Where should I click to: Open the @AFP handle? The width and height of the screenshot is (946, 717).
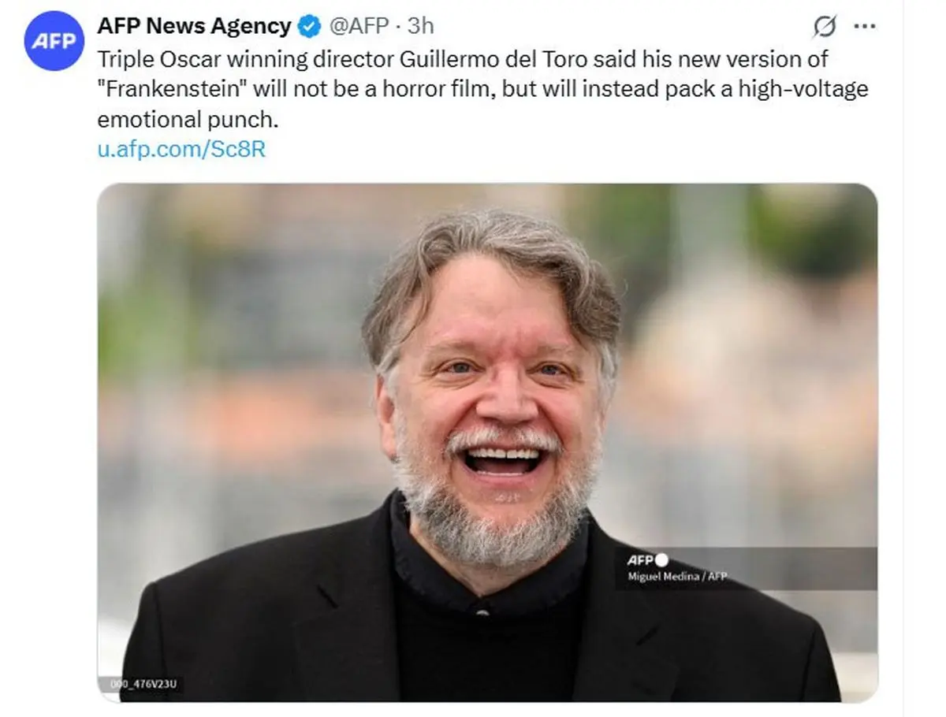[x=358, y=26]
